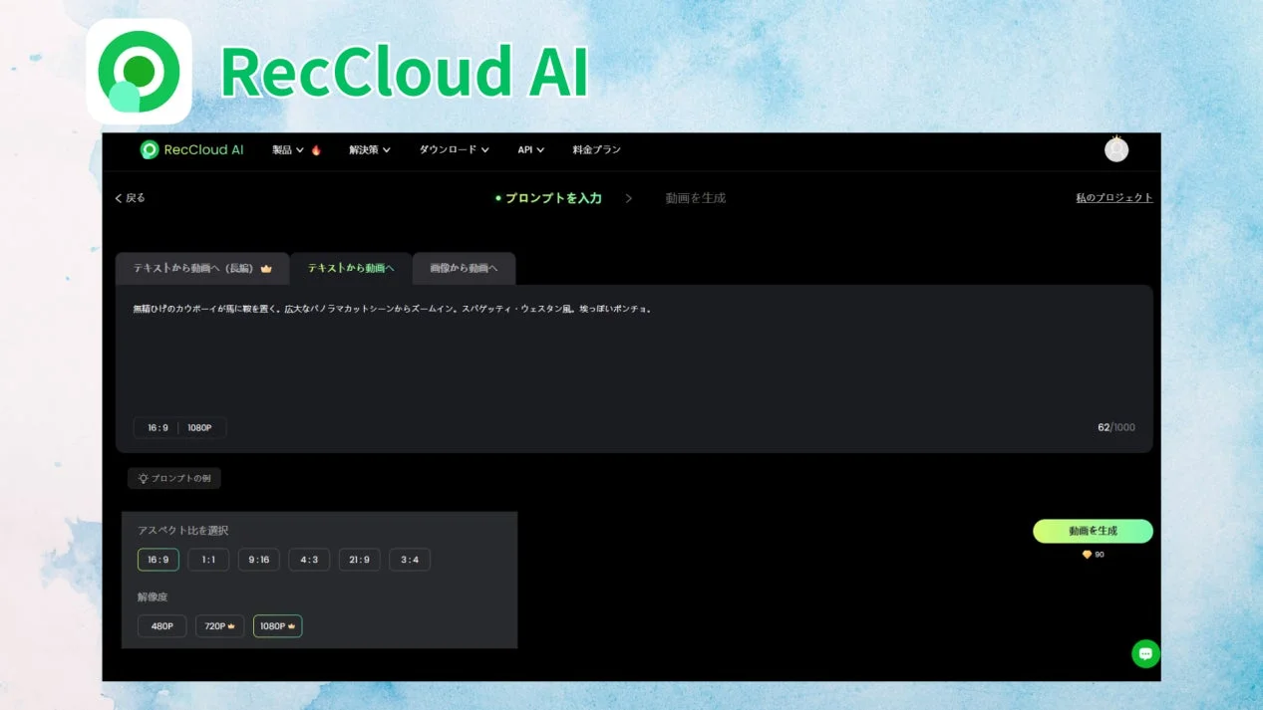Click the crown icon on the 長編 tab

coord(264,268)
